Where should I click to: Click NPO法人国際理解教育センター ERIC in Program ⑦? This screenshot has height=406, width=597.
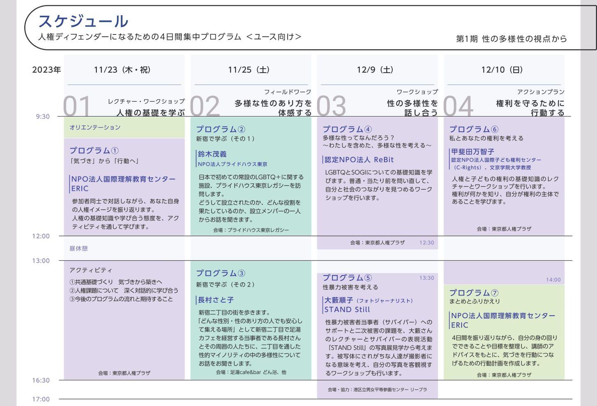[x=503, y=320]
